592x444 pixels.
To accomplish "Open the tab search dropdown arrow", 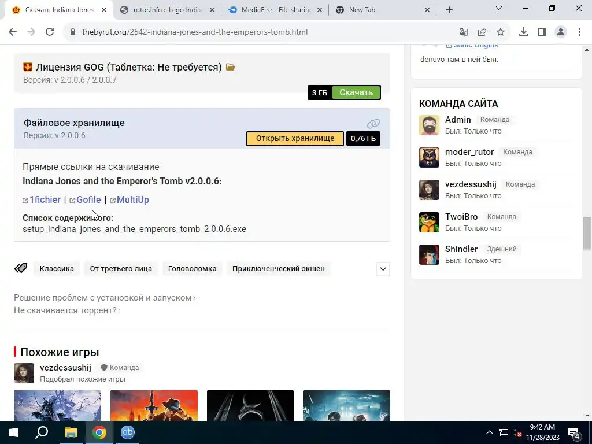I will pyautogui.click(x=499, y=8).
